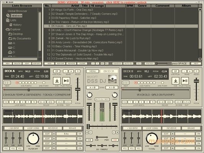Click sync B to A arrow button

[112, 88]
